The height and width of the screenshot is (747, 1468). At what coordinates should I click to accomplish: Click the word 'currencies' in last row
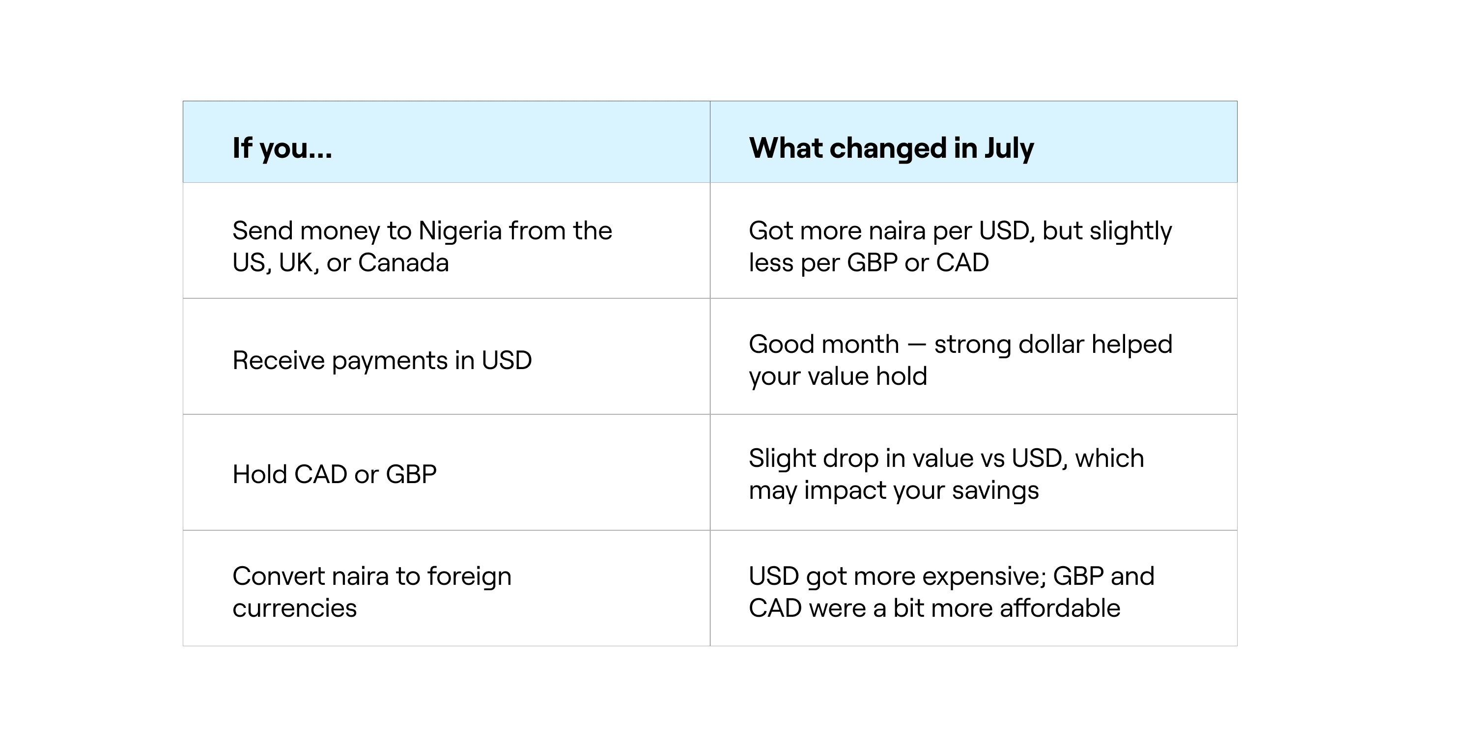click(x=294, y=608)
